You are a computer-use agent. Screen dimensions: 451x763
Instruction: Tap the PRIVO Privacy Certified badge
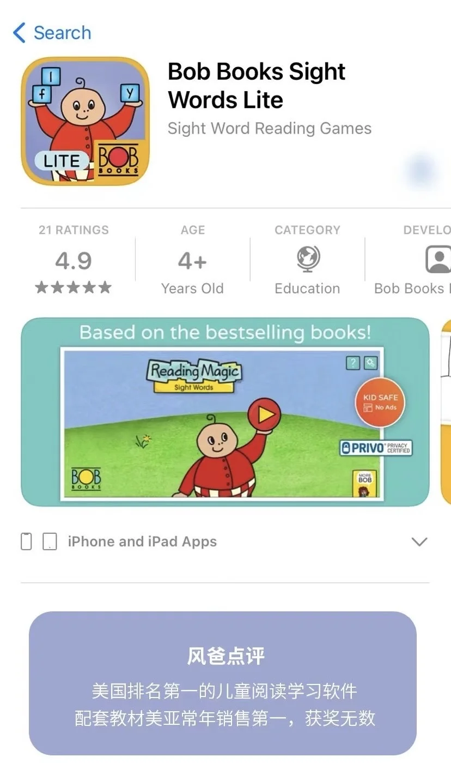tap(376, 448)
